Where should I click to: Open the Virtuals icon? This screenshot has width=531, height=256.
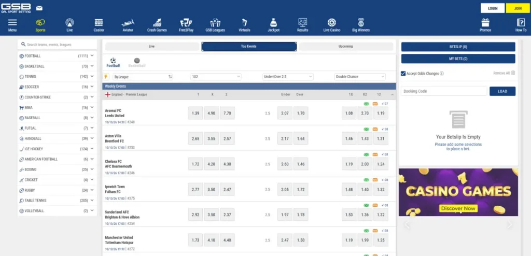[x=244, y=23]
